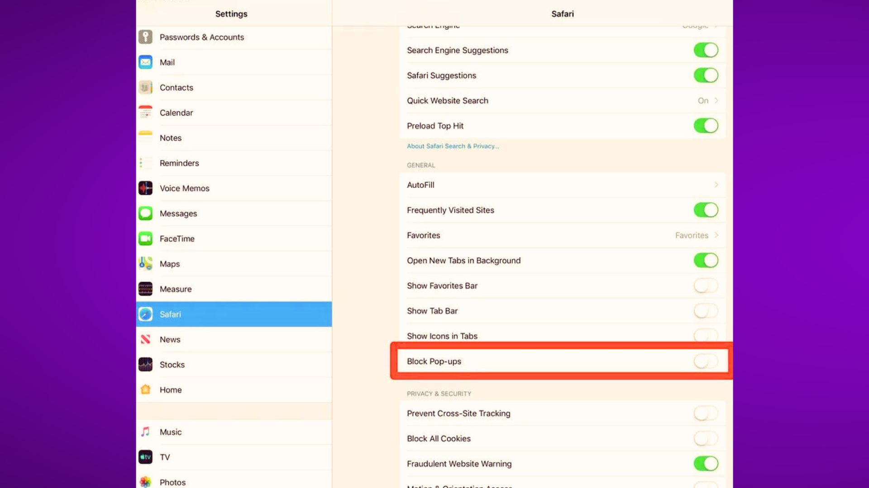This screenshot has height=488, width=869.
Task: Enable the Show Tab Bar switch
Action: tap(706, 311)
